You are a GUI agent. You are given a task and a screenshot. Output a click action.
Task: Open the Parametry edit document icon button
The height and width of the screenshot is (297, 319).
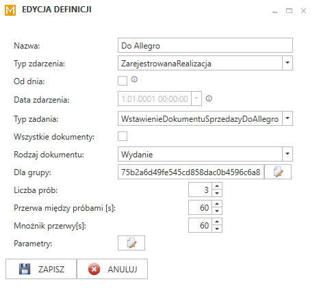pos(131,243)
